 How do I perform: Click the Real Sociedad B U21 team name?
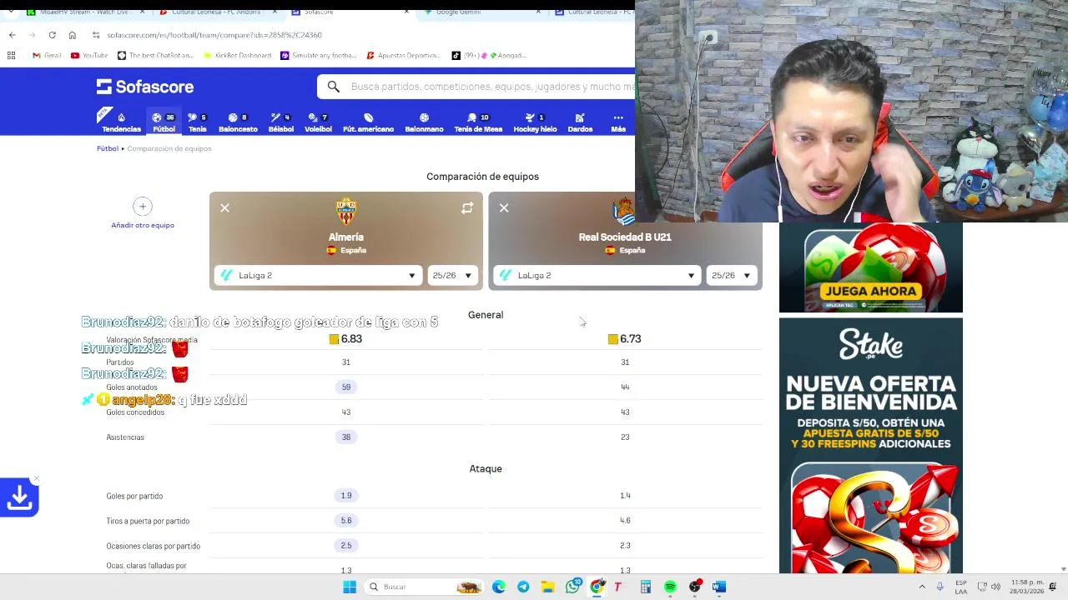point(625,237)
